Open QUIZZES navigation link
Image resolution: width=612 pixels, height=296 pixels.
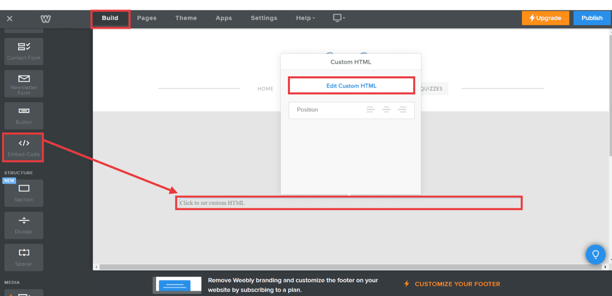pos(431,88)
